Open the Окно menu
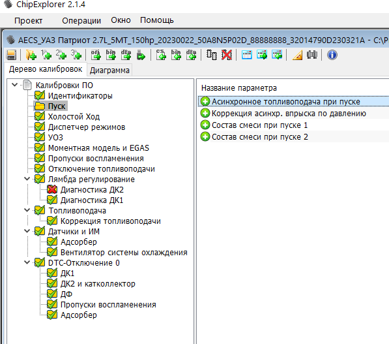The height and width of the screenshot is (344, 389). 121,20
